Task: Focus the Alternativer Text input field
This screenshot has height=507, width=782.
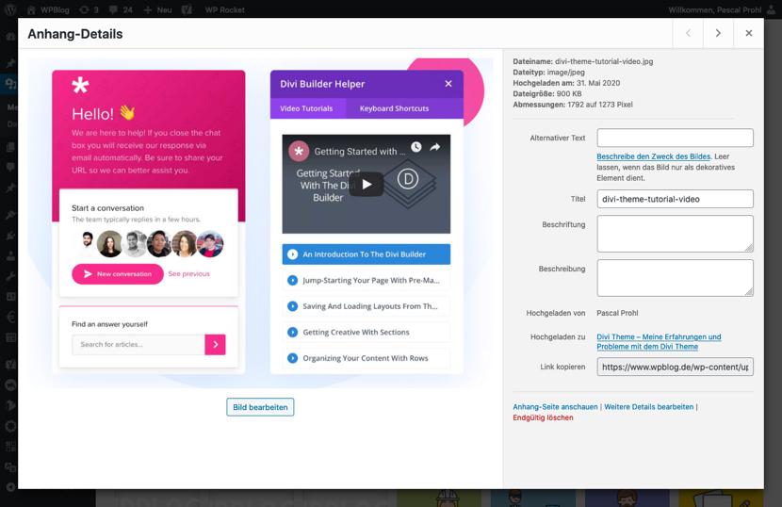Action: click(675, 139)
